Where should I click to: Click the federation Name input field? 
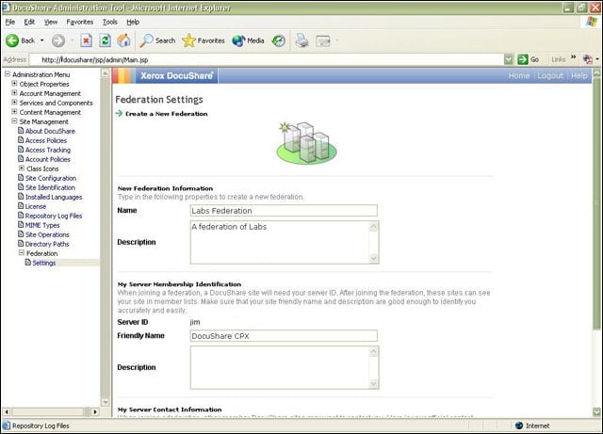coord(284,211)
